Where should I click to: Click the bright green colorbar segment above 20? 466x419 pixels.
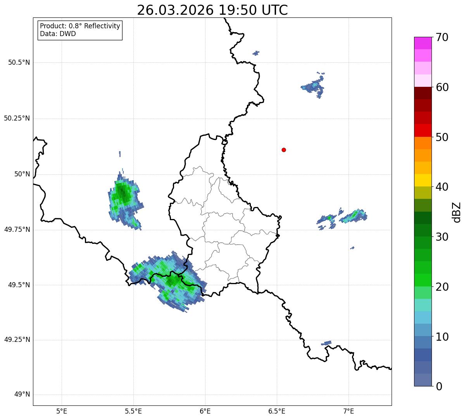coord(423,280)
